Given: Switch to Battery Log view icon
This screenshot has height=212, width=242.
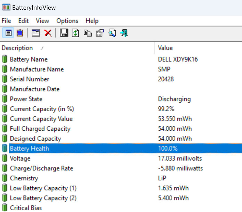Looking at the screenshot, I should [x=20, y=33].
